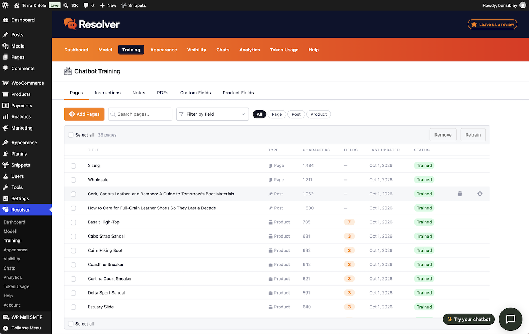Viewport: 529px width, 334px height.
Task: Check the Wholesale row checkbox
Action: pos(73,180)
